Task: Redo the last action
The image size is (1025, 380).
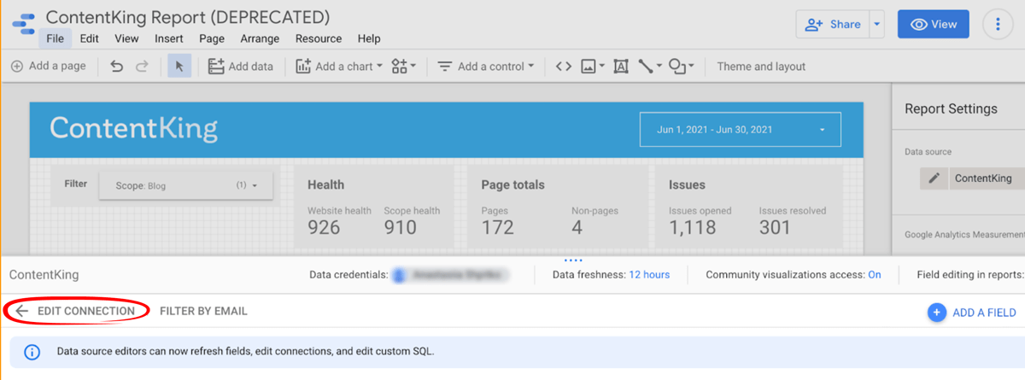Action: [142, 66]
